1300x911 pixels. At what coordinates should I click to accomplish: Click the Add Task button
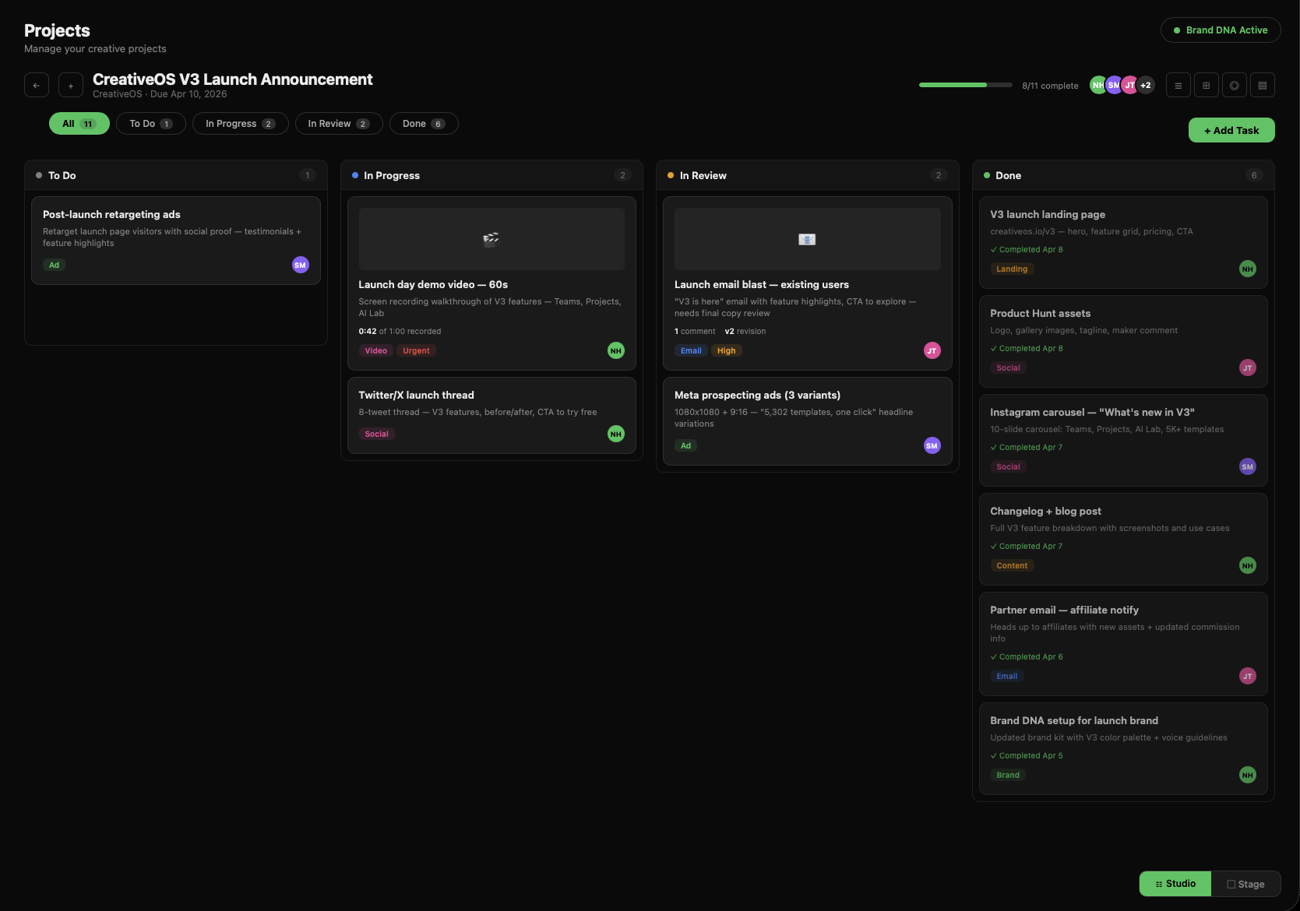coord(1231,130)
